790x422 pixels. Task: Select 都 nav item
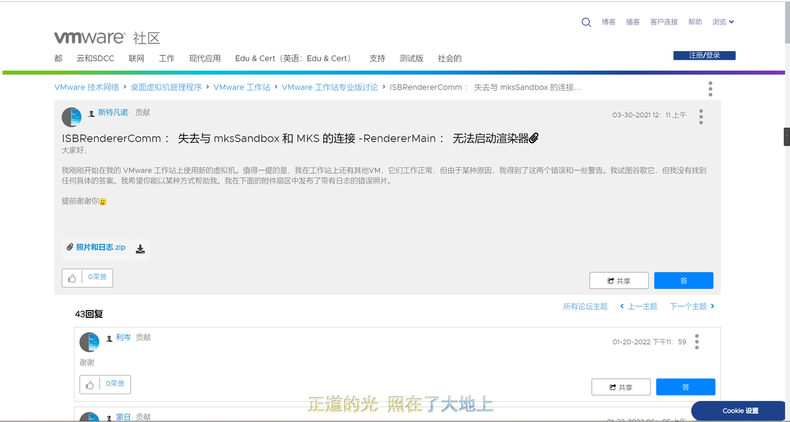[58, 58]
